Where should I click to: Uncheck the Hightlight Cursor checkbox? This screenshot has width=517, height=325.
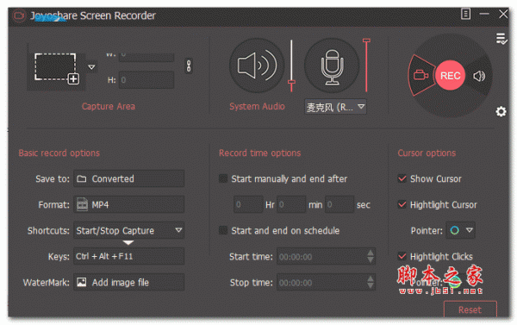pyautogui.click(x=402, y=204)
